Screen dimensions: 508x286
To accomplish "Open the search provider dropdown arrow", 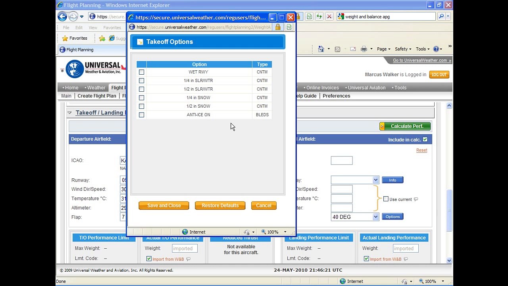I will [448, 17].
